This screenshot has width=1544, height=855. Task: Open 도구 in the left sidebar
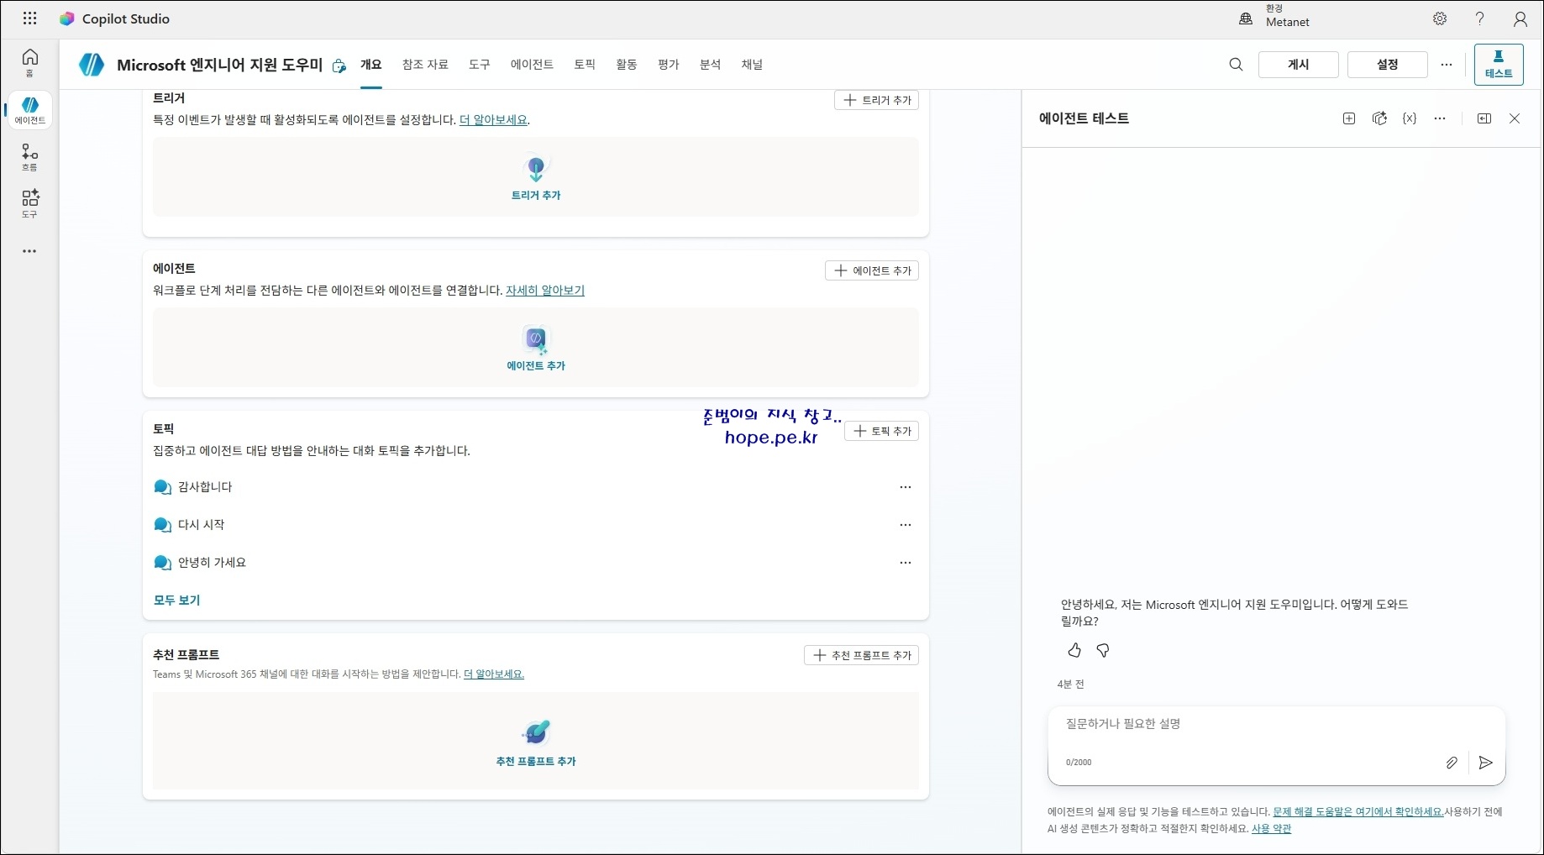[x=30, y=204]
